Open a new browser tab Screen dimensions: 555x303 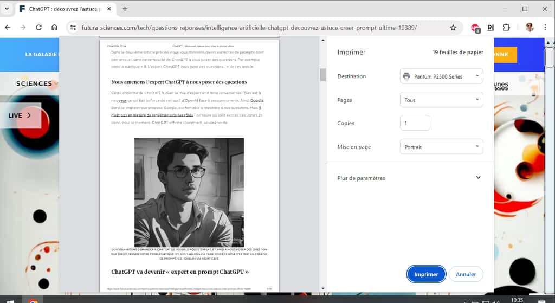click(x=125, y=9)
